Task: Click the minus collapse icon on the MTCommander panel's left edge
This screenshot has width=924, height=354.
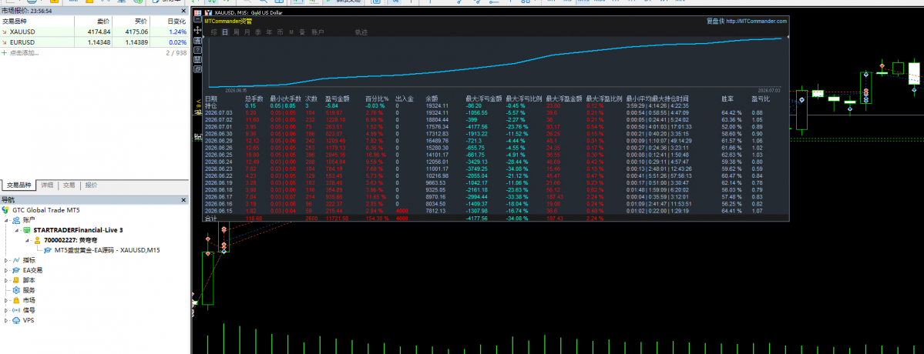Action: (x=198, y=21)
